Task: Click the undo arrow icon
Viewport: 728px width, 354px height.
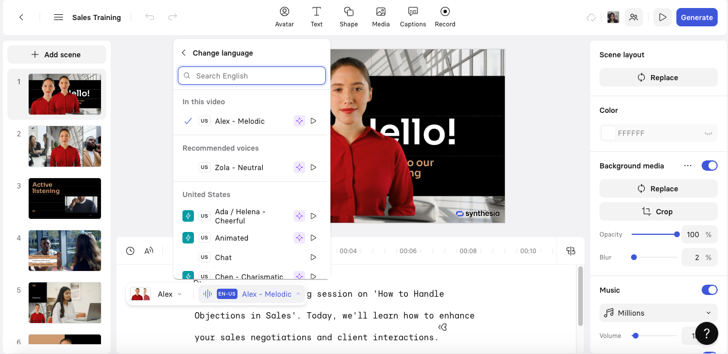Action: [x=150, y=17]
